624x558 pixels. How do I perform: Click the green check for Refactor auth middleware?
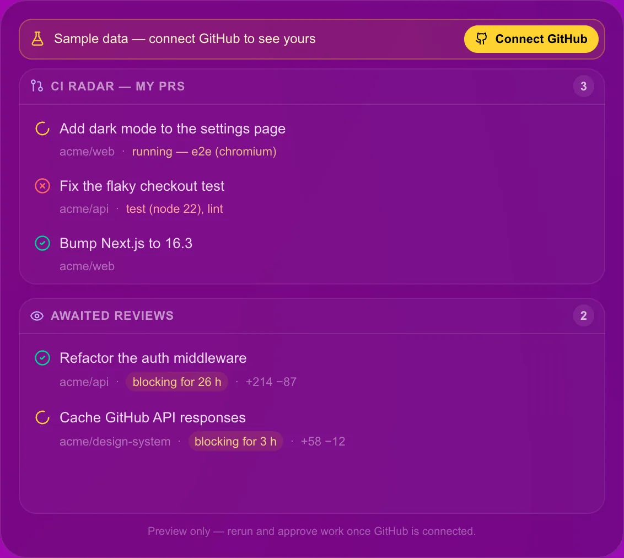(x=42, y=358)
